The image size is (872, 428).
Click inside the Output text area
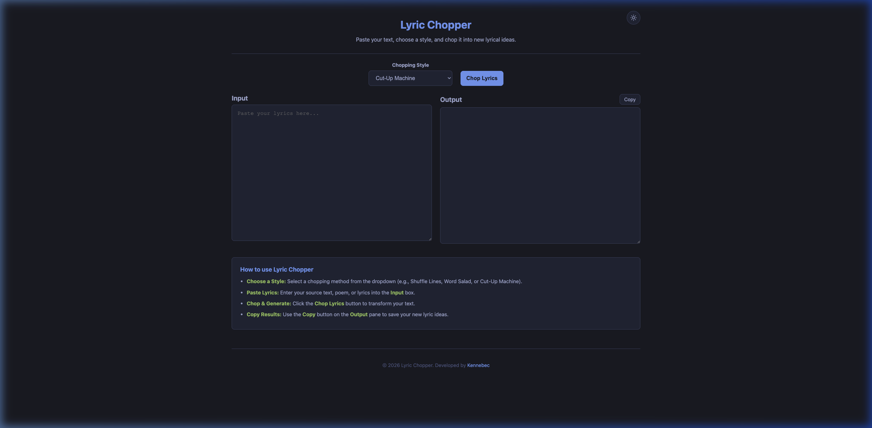(540, 175)
